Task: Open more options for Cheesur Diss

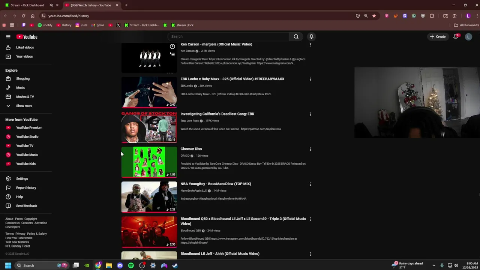Action: coord(310,149)
